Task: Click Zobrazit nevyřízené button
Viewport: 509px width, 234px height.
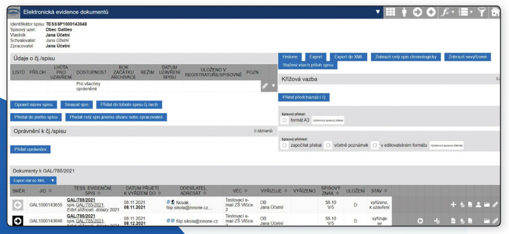Action: pyautogui.click(x=468, y=57)
